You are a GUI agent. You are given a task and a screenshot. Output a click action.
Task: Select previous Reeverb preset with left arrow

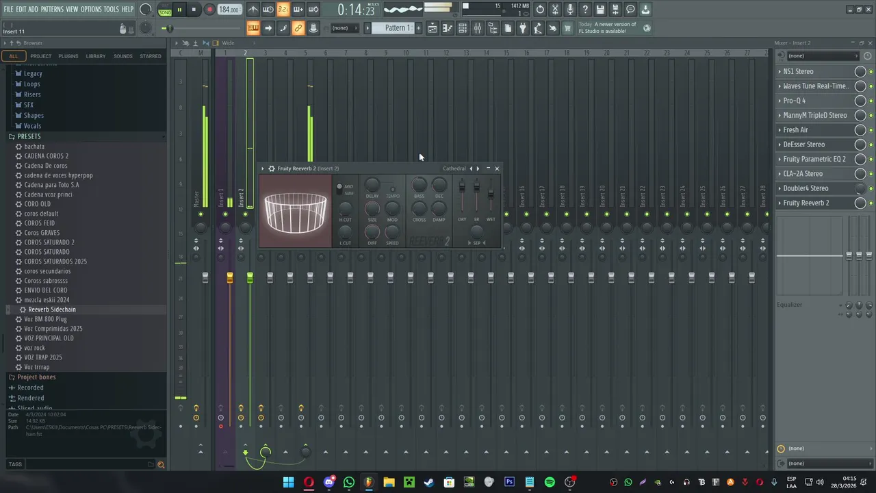(x=471, y=168)
